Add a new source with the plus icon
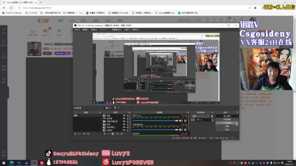 coord(105,134)
